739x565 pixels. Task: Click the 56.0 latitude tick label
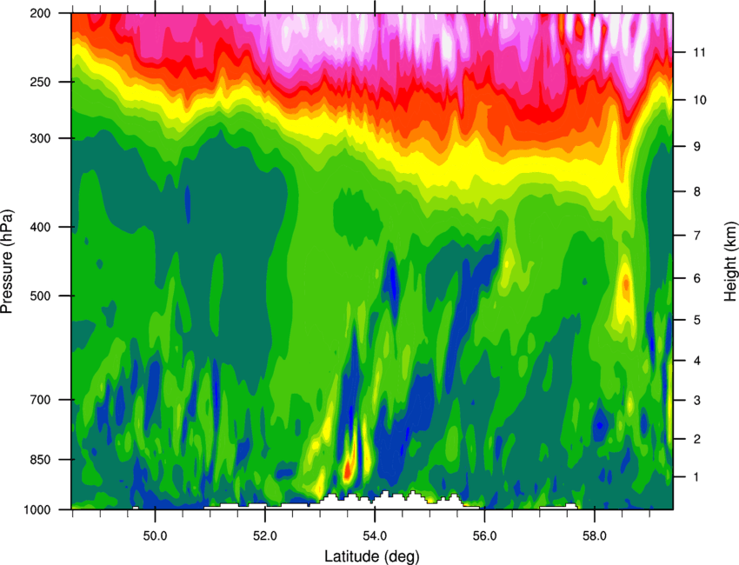point(485,535)
